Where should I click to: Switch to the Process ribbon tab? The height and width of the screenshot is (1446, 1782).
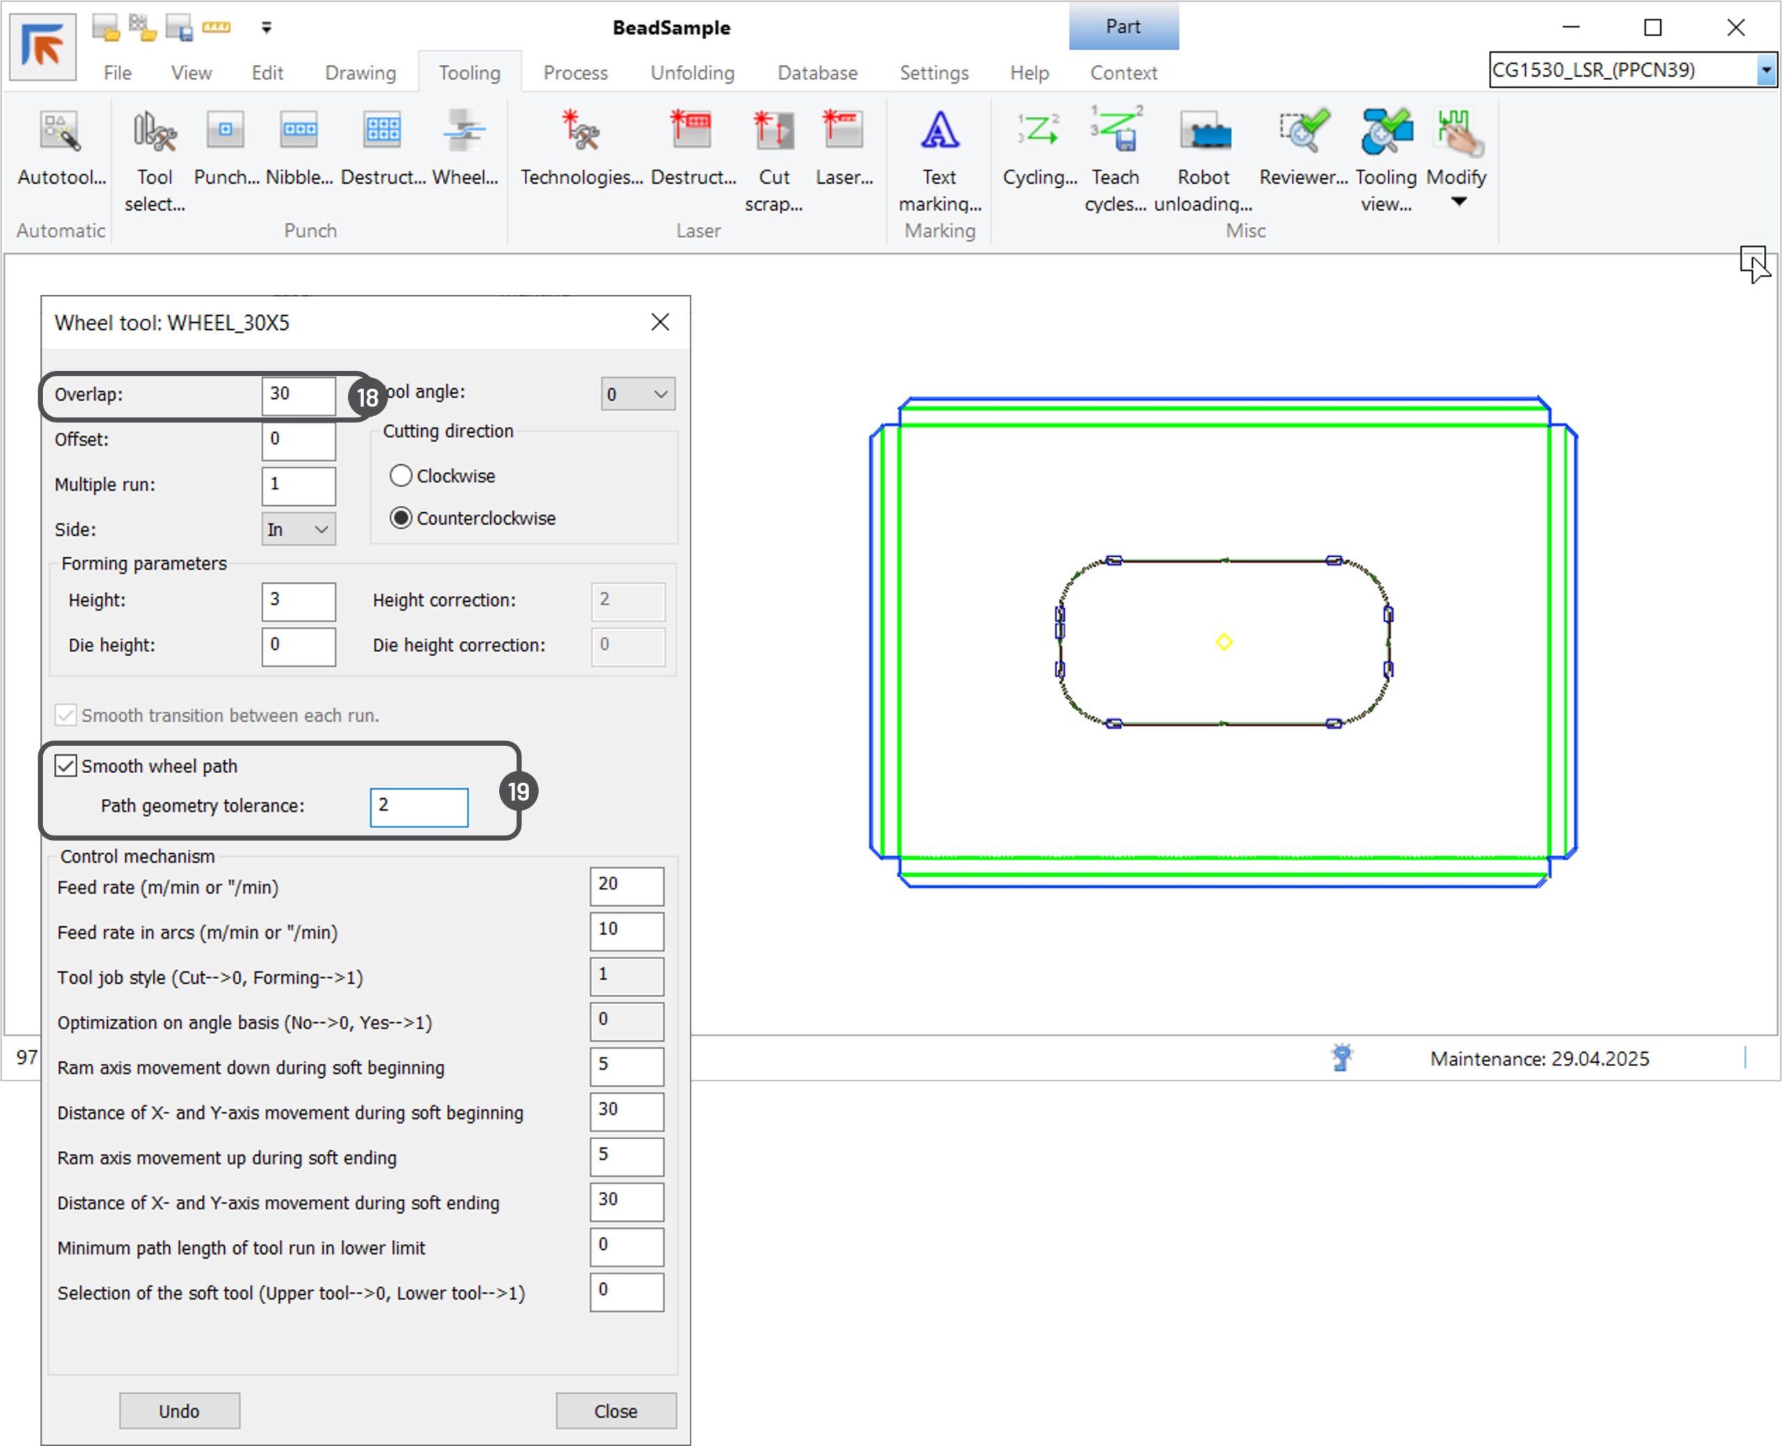(575, 72)
